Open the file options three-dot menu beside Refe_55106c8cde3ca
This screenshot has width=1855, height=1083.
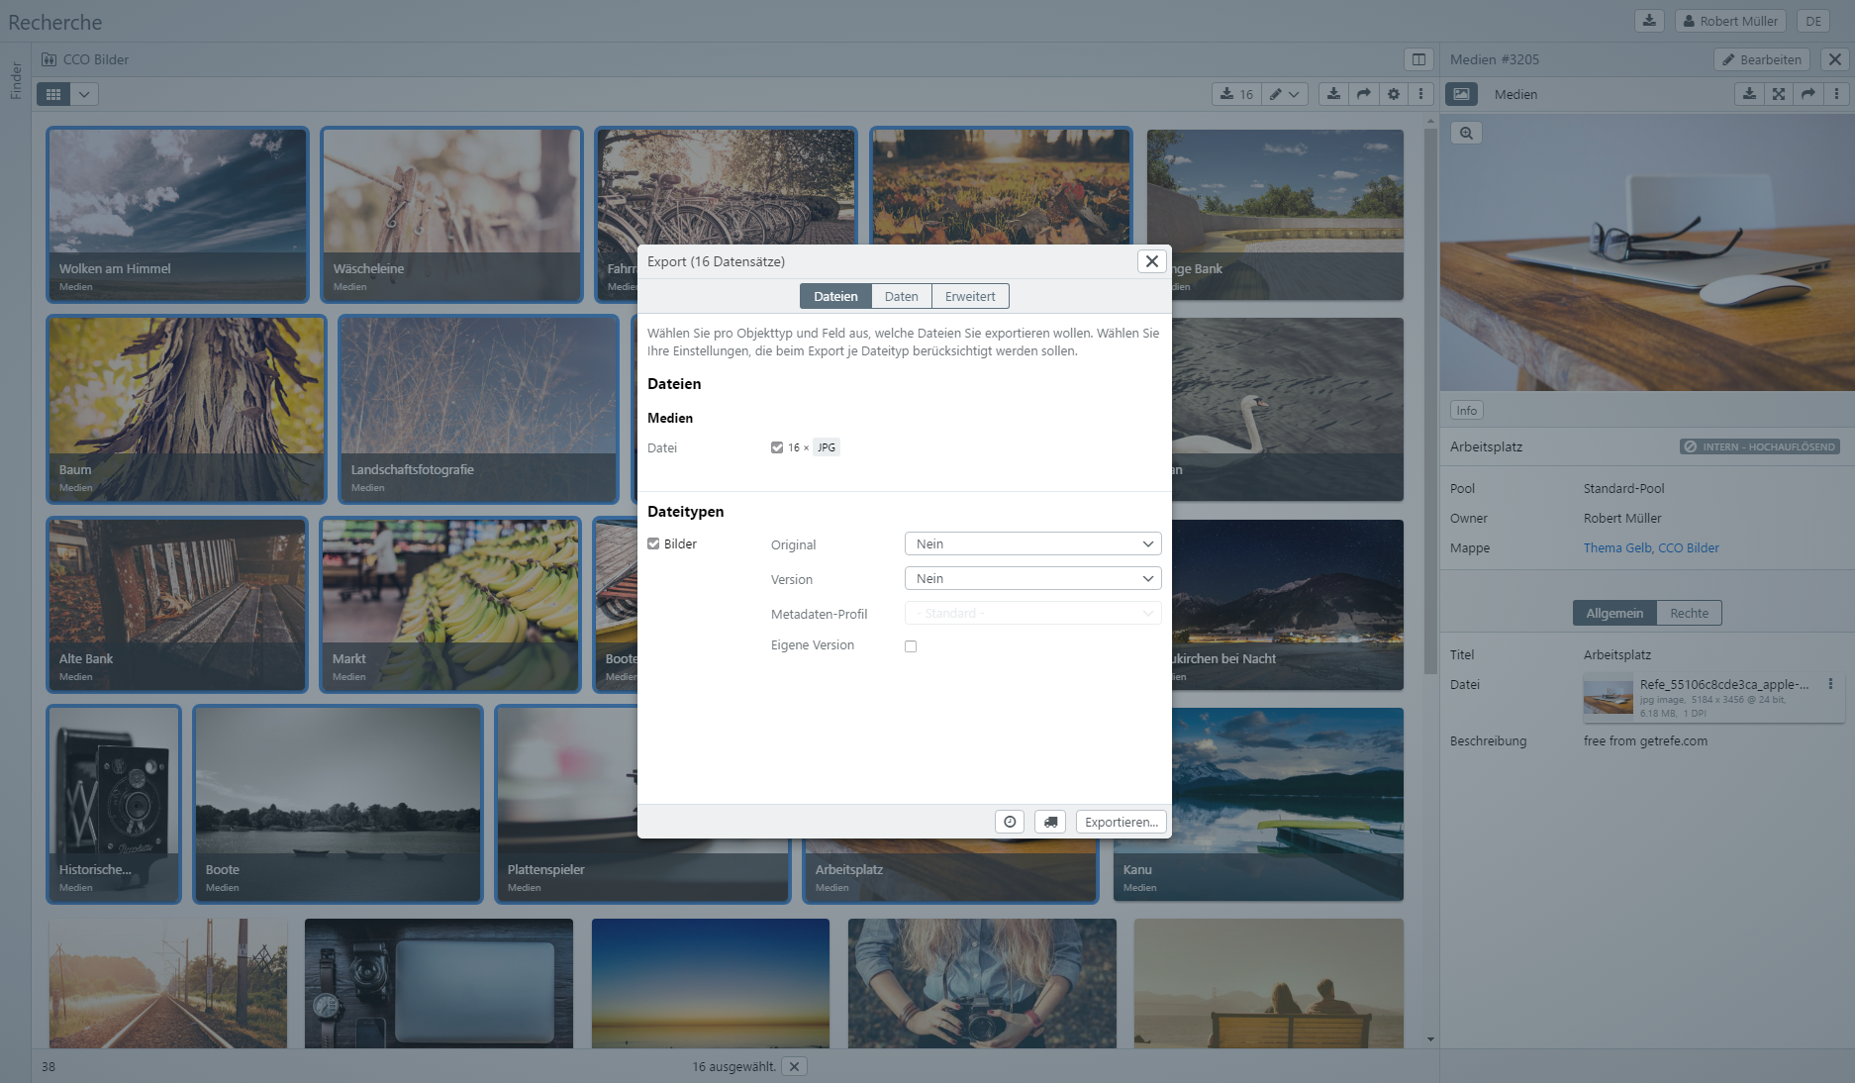coord(1830,684)
